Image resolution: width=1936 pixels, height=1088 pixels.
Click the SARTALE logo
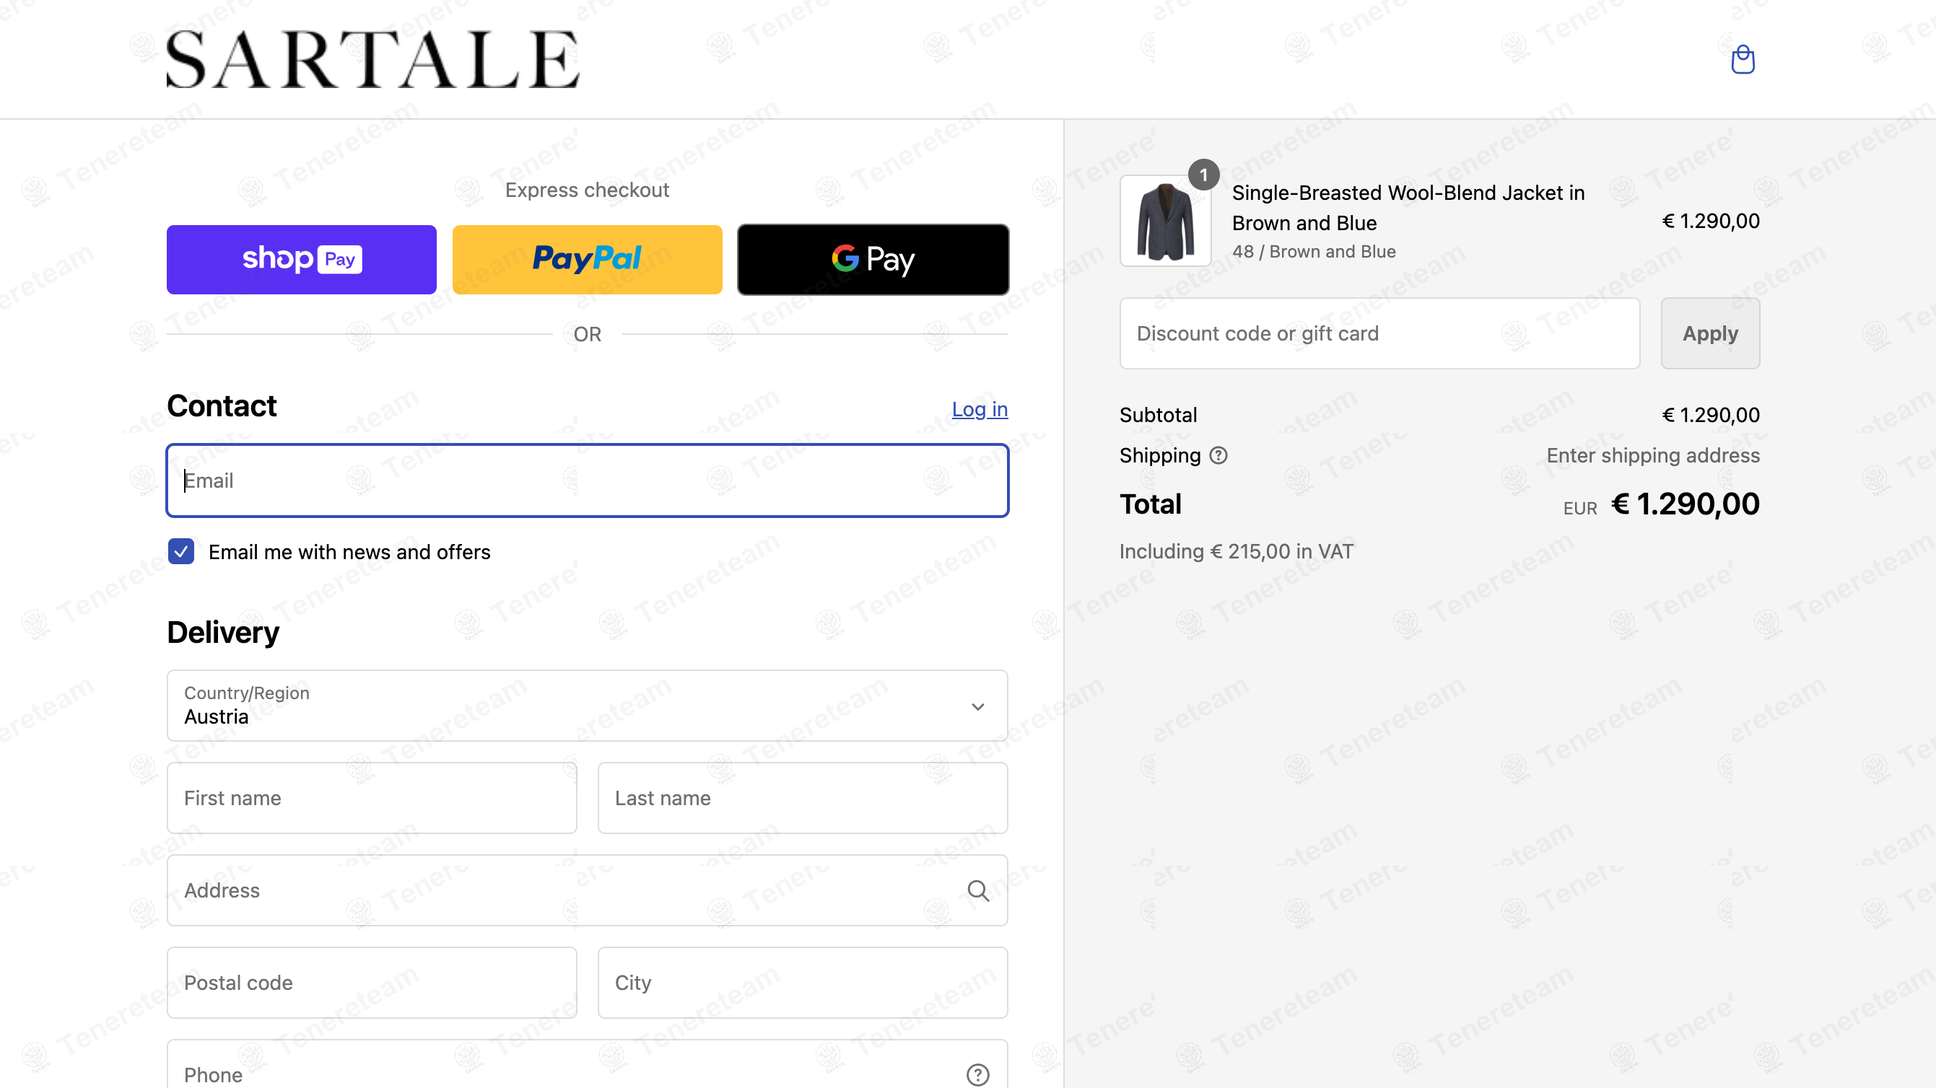[x=372, y=59]
